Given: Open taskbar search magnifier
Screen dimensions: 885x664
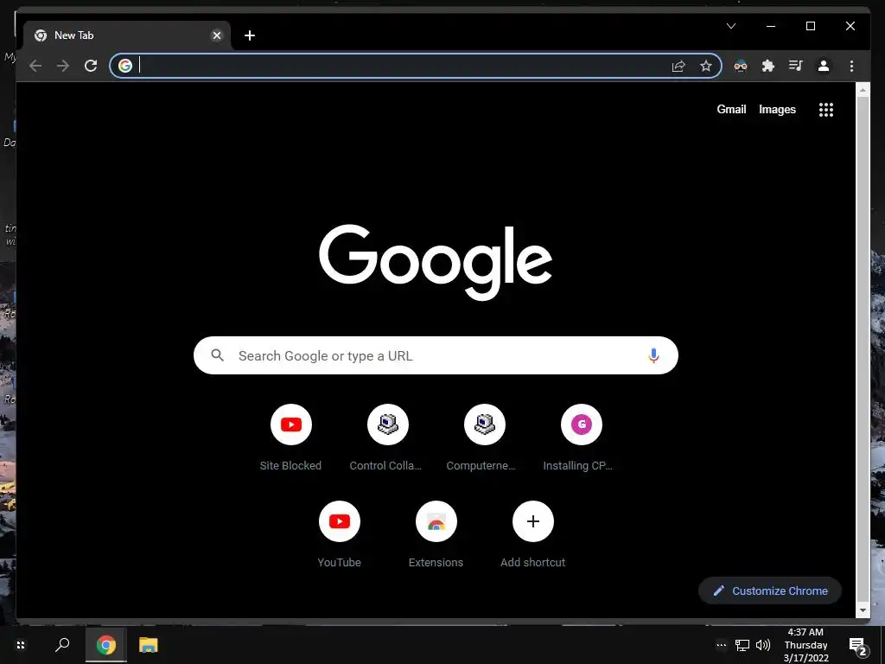Looking at the screenshot, I should pyautogui.click(x=62, y=645).
